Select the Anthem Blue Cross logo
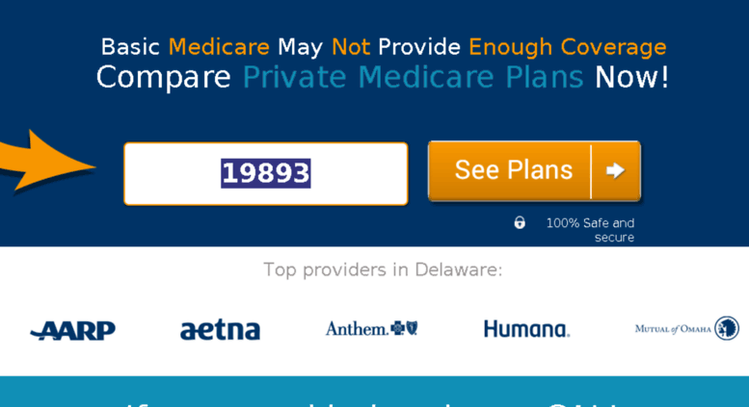The width and height of the screenshot is (749, 407). [x=372, y=328]
